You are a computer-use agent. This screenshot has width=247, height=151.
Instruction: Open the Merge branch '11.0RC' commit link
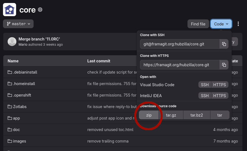(39, 39)
